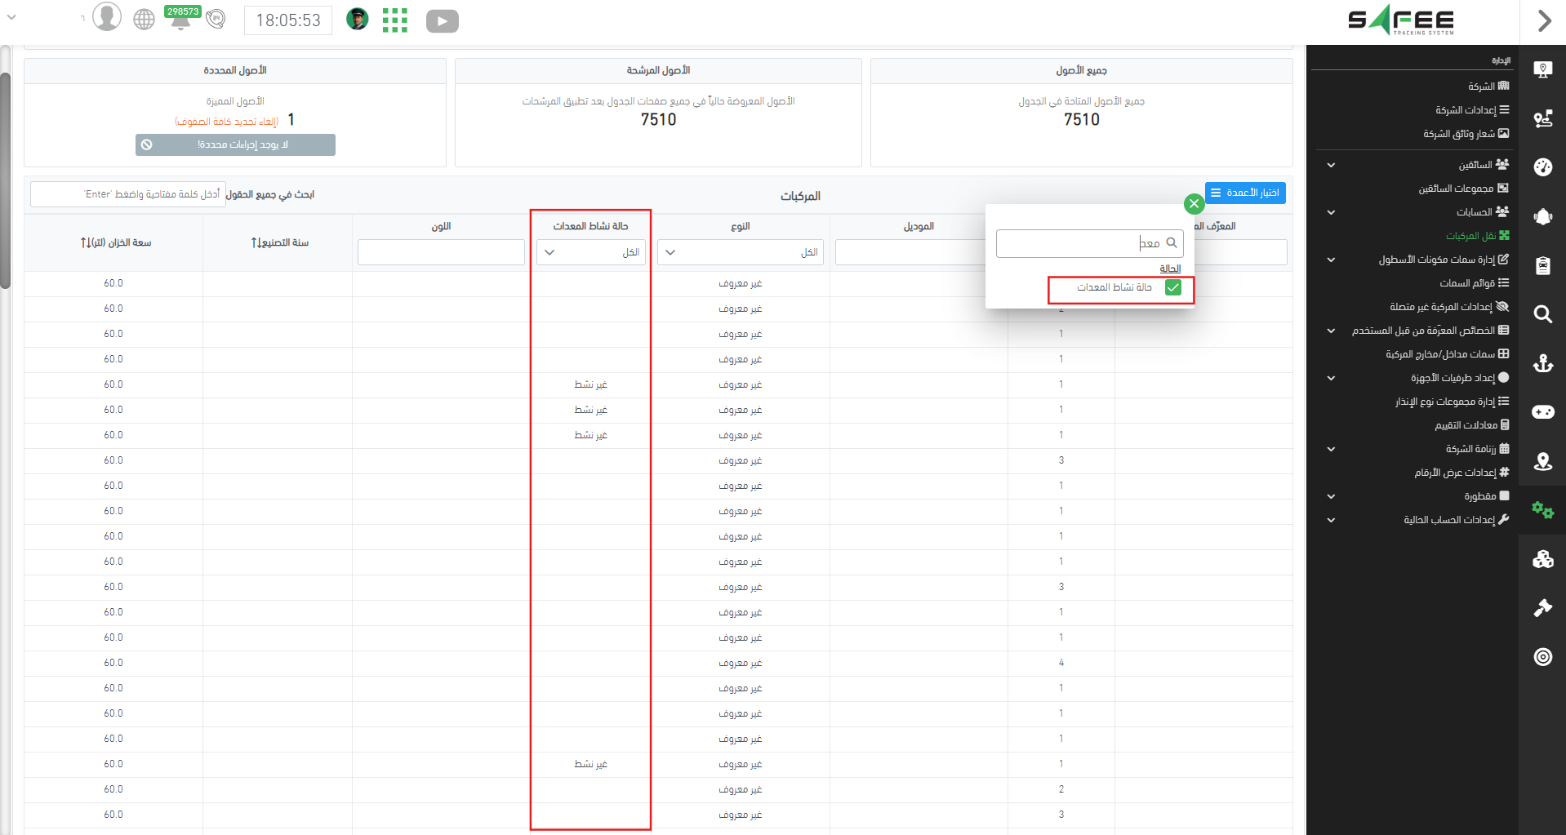Open the magnifier search icon in right sidebar
The width and height of the screenshot is (1566, 835).
coord(1542,314)
